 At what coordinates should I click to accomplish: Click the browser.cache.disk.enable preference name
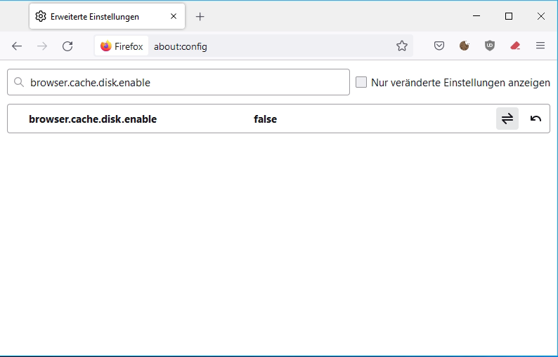(x=93, y=119)
